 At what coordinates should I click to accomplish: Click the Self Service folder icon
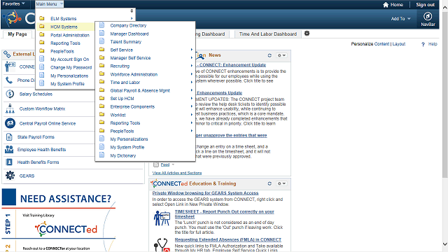(101, 50)
